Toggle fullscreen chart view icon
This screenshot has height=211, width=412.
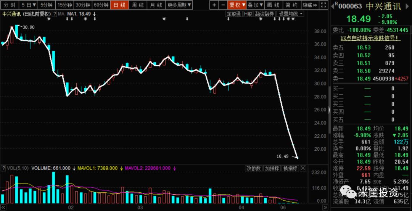(x=324, y=5)
